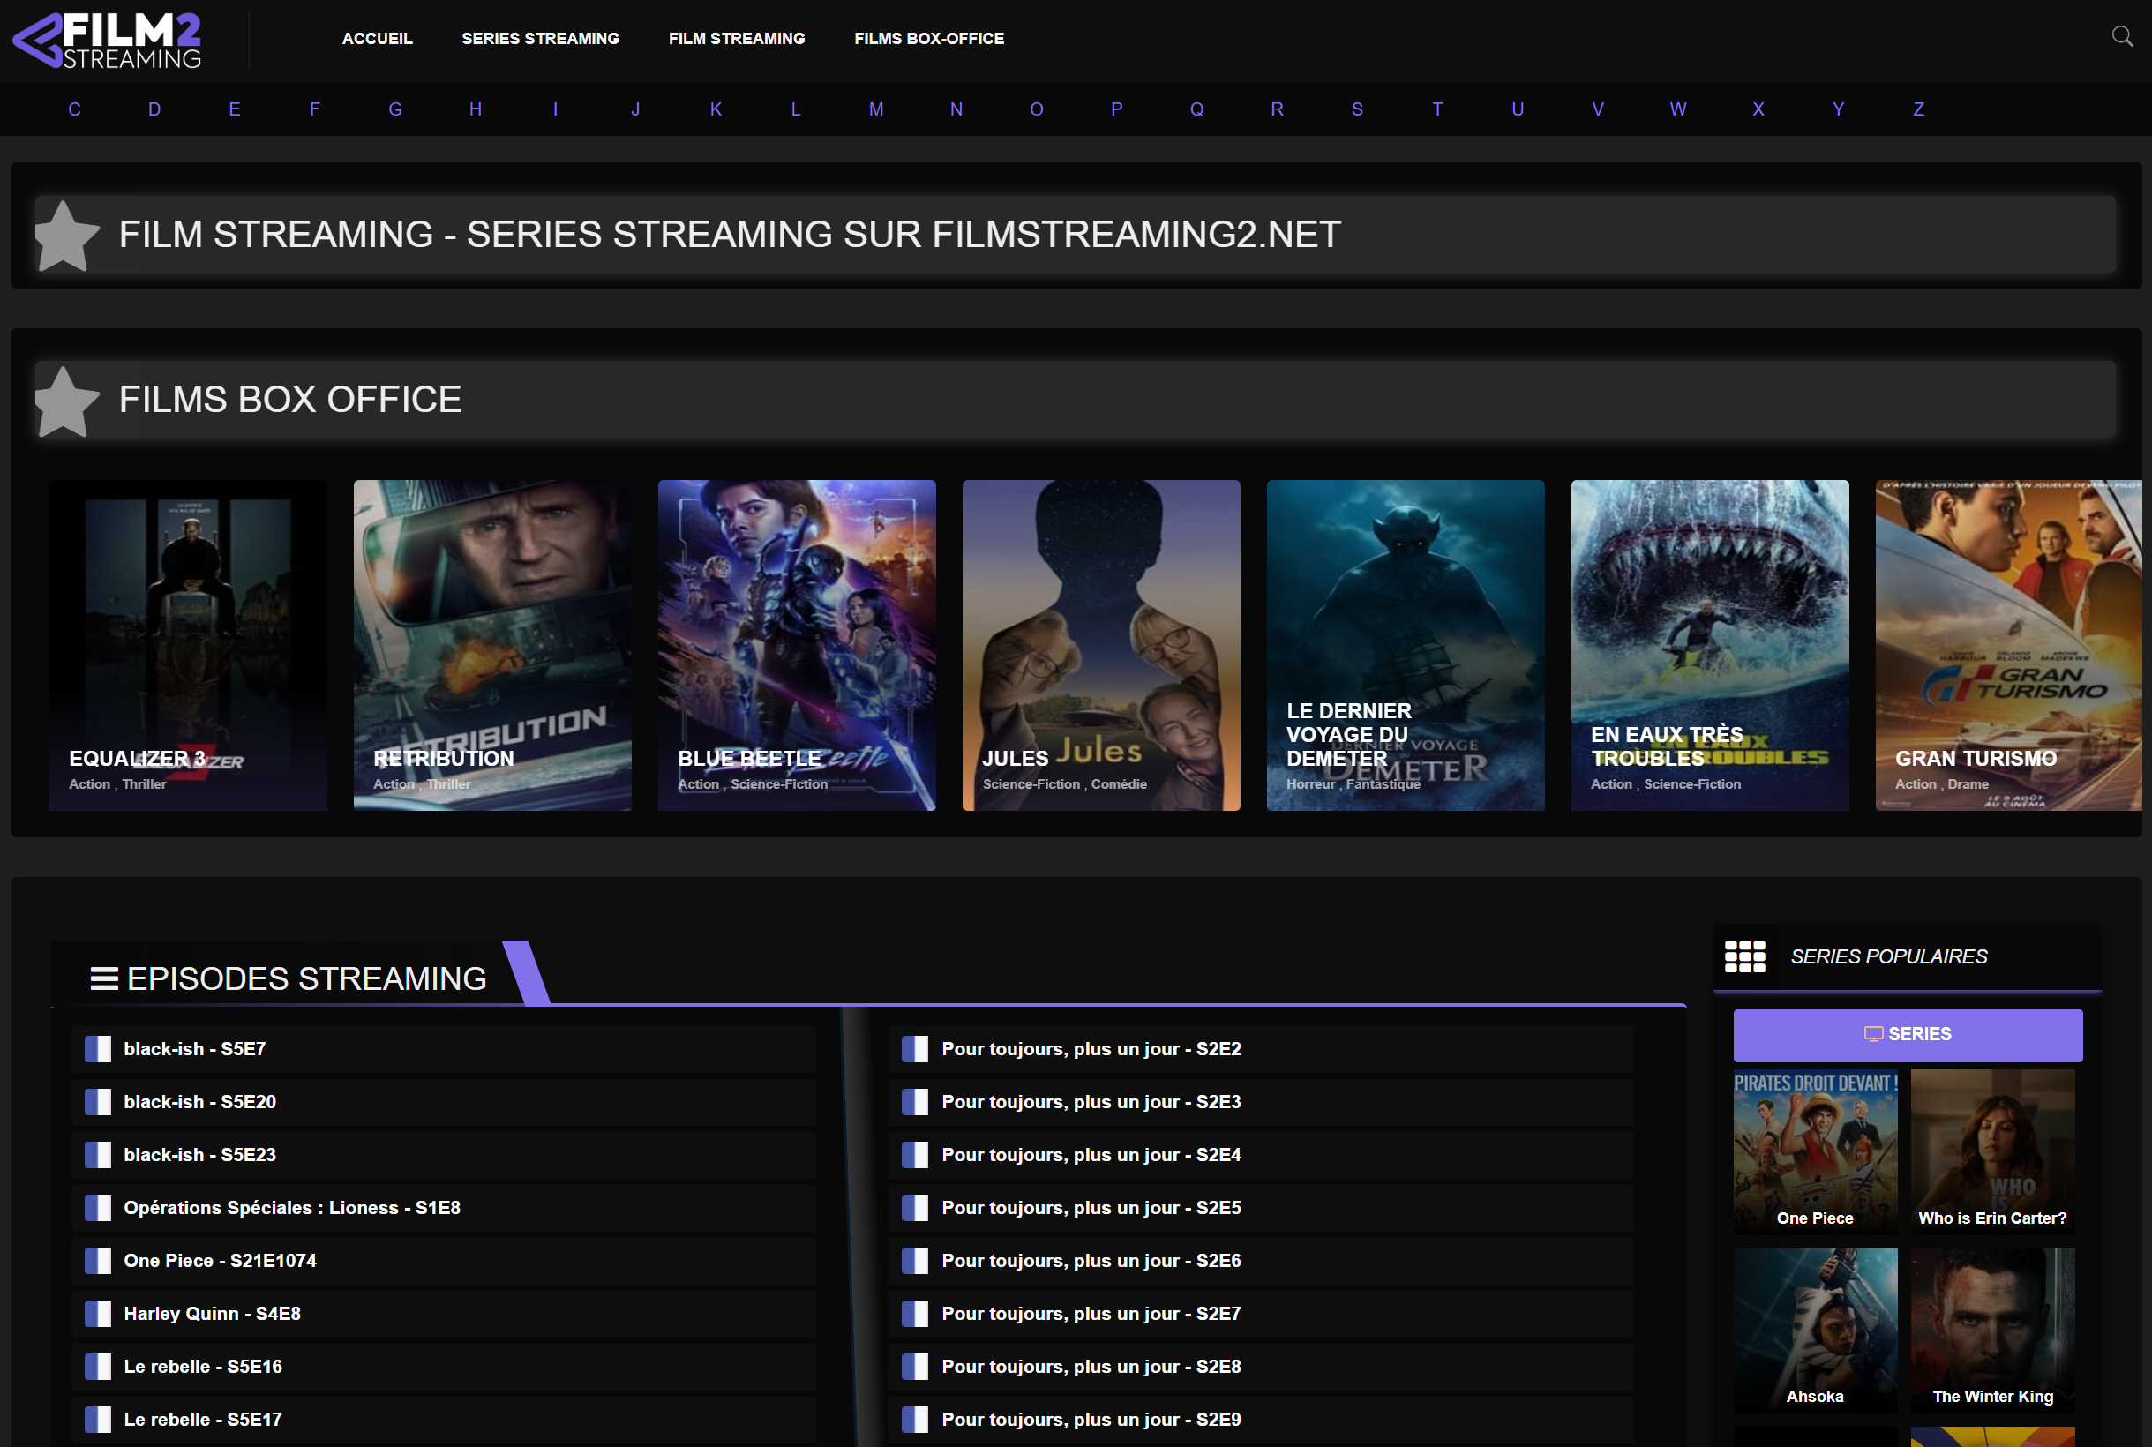The image size is (2152, 1447).
Task: Click the flag icon beside Pour toujours S2E2
Action: [914, 1049]
